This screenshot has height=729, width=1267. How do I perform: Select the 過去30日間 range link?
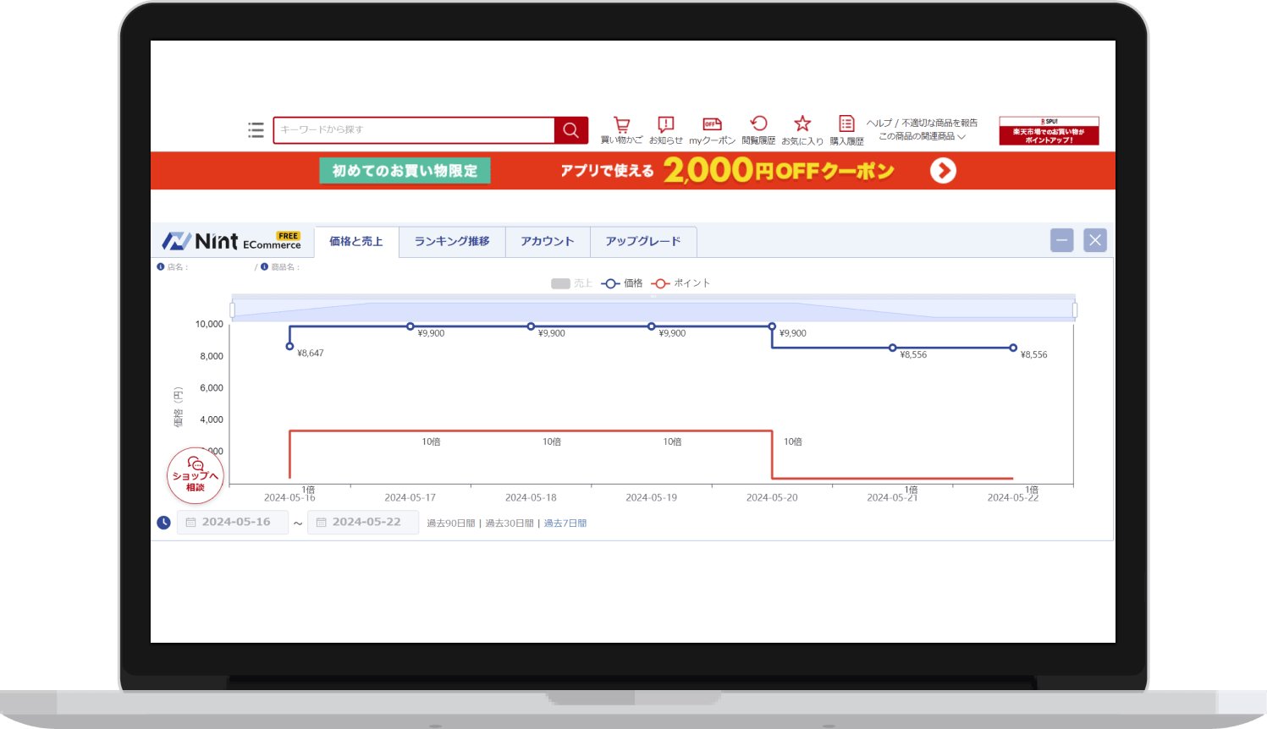pyautogui.click(x=510, y=523)
